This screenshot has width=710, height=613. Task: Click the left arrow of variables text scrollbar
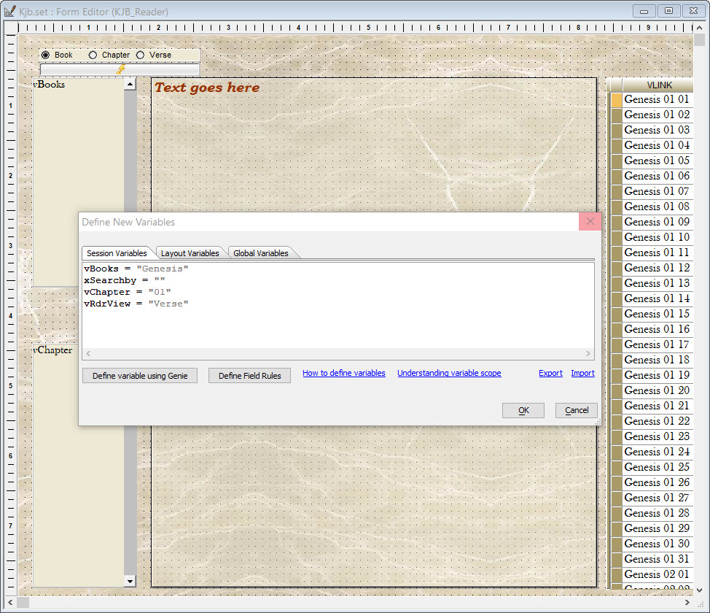[x=87, y=354]
